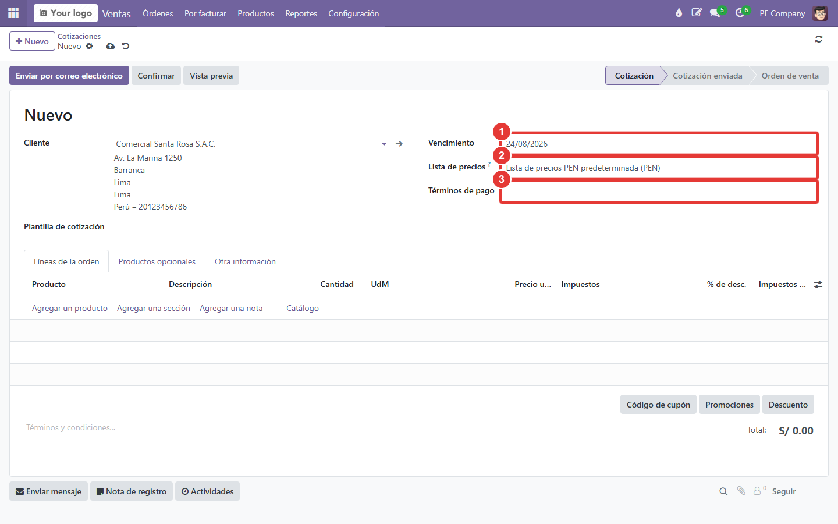The height and width of the screenshot is (524, 838).
Task: Open the Reportes menu
Action: click(301, 13)
